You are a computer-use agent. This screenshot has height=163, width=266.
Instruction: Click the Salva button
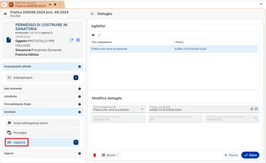pos(250,155)
